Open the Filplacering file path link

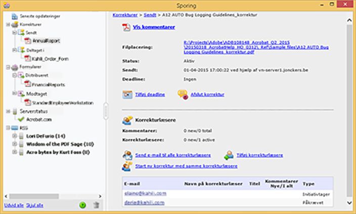(x=256, y=47)
